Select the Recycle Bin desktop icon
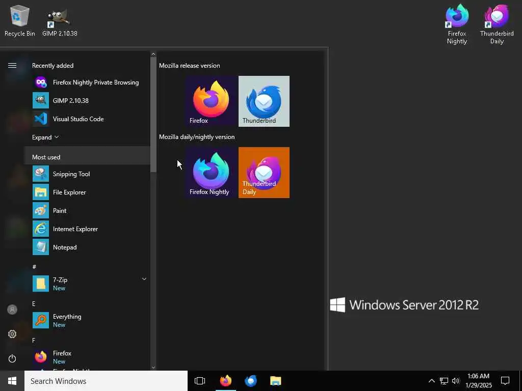 coord(20,20)
